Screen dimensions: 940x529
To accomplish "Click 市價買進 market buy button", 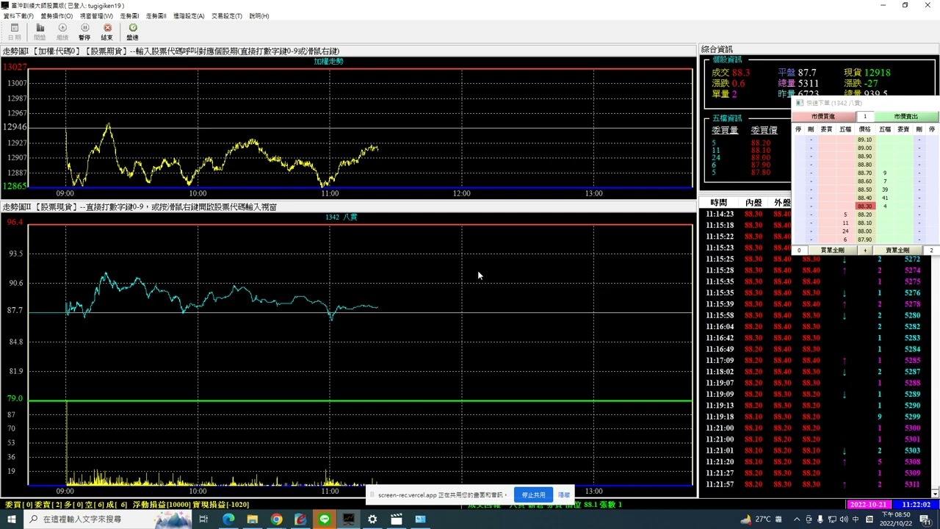I will [x=823, y=117].
